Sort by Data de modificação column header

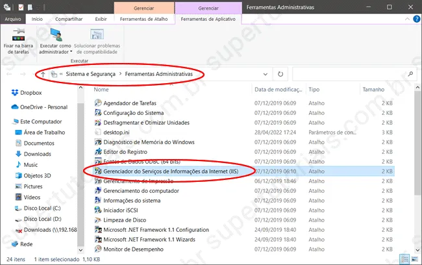(279, 90)
